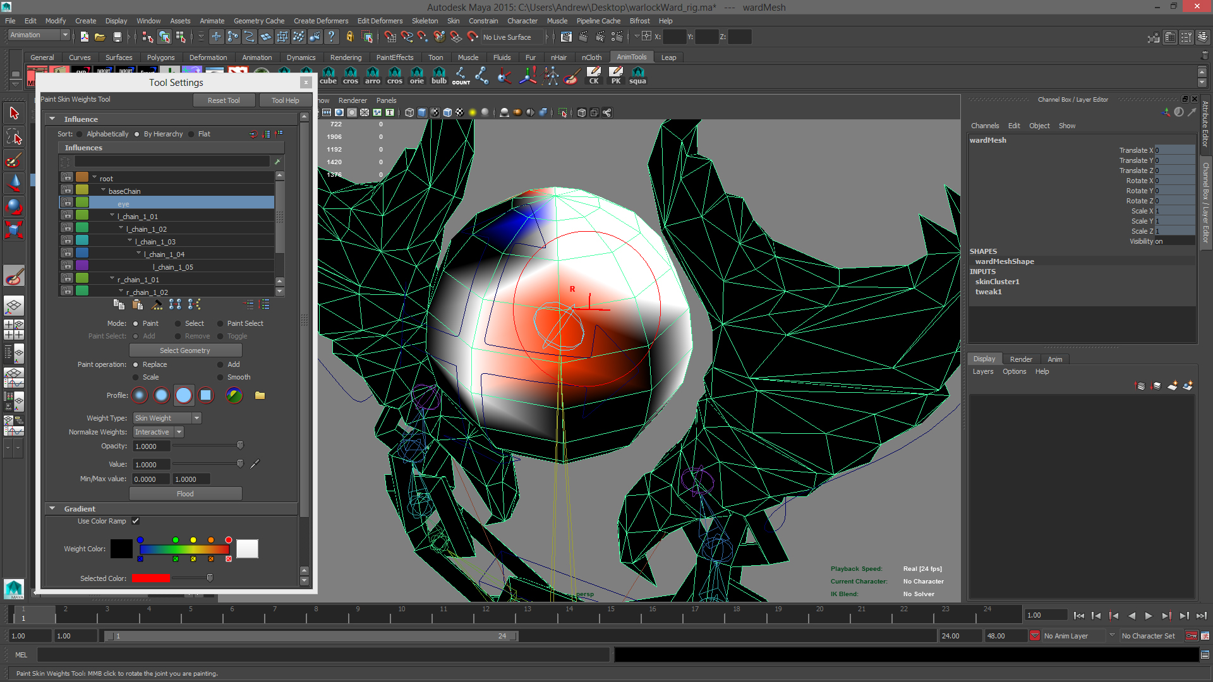This screenshot has width=1213, height=682.
Task: Click the open scene folder icon
Action: [100, 37]
